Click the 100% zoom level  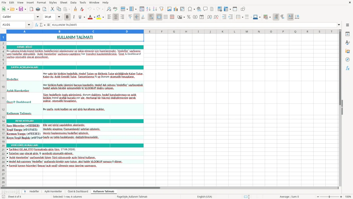pos(348,197)
